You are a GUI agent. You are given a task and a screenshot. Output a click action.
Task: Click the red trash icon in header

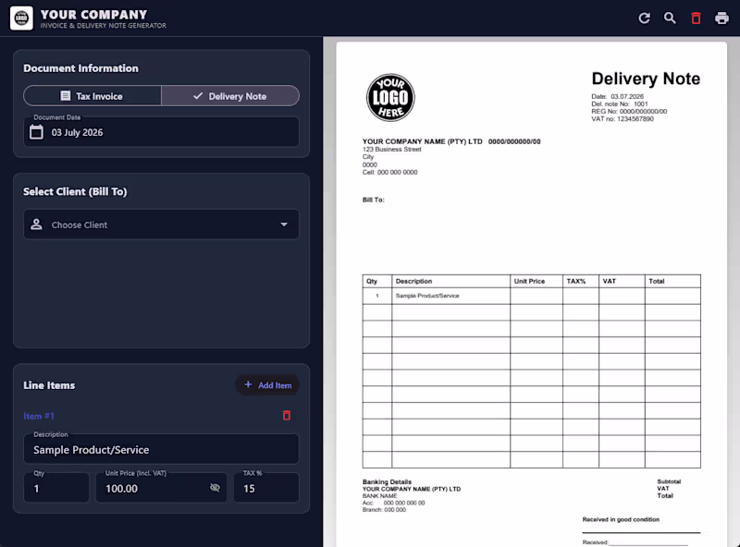click(696, 18)
